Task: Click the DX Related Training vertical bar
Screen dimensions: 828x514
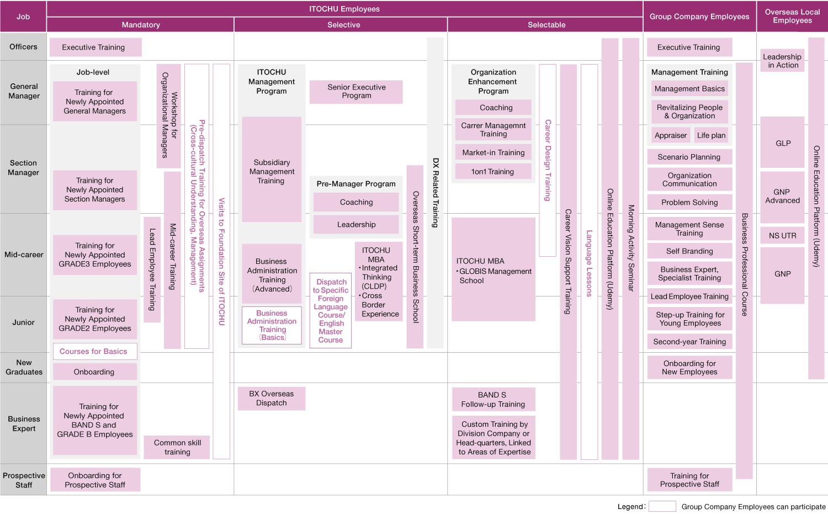Action: point(435,193)
